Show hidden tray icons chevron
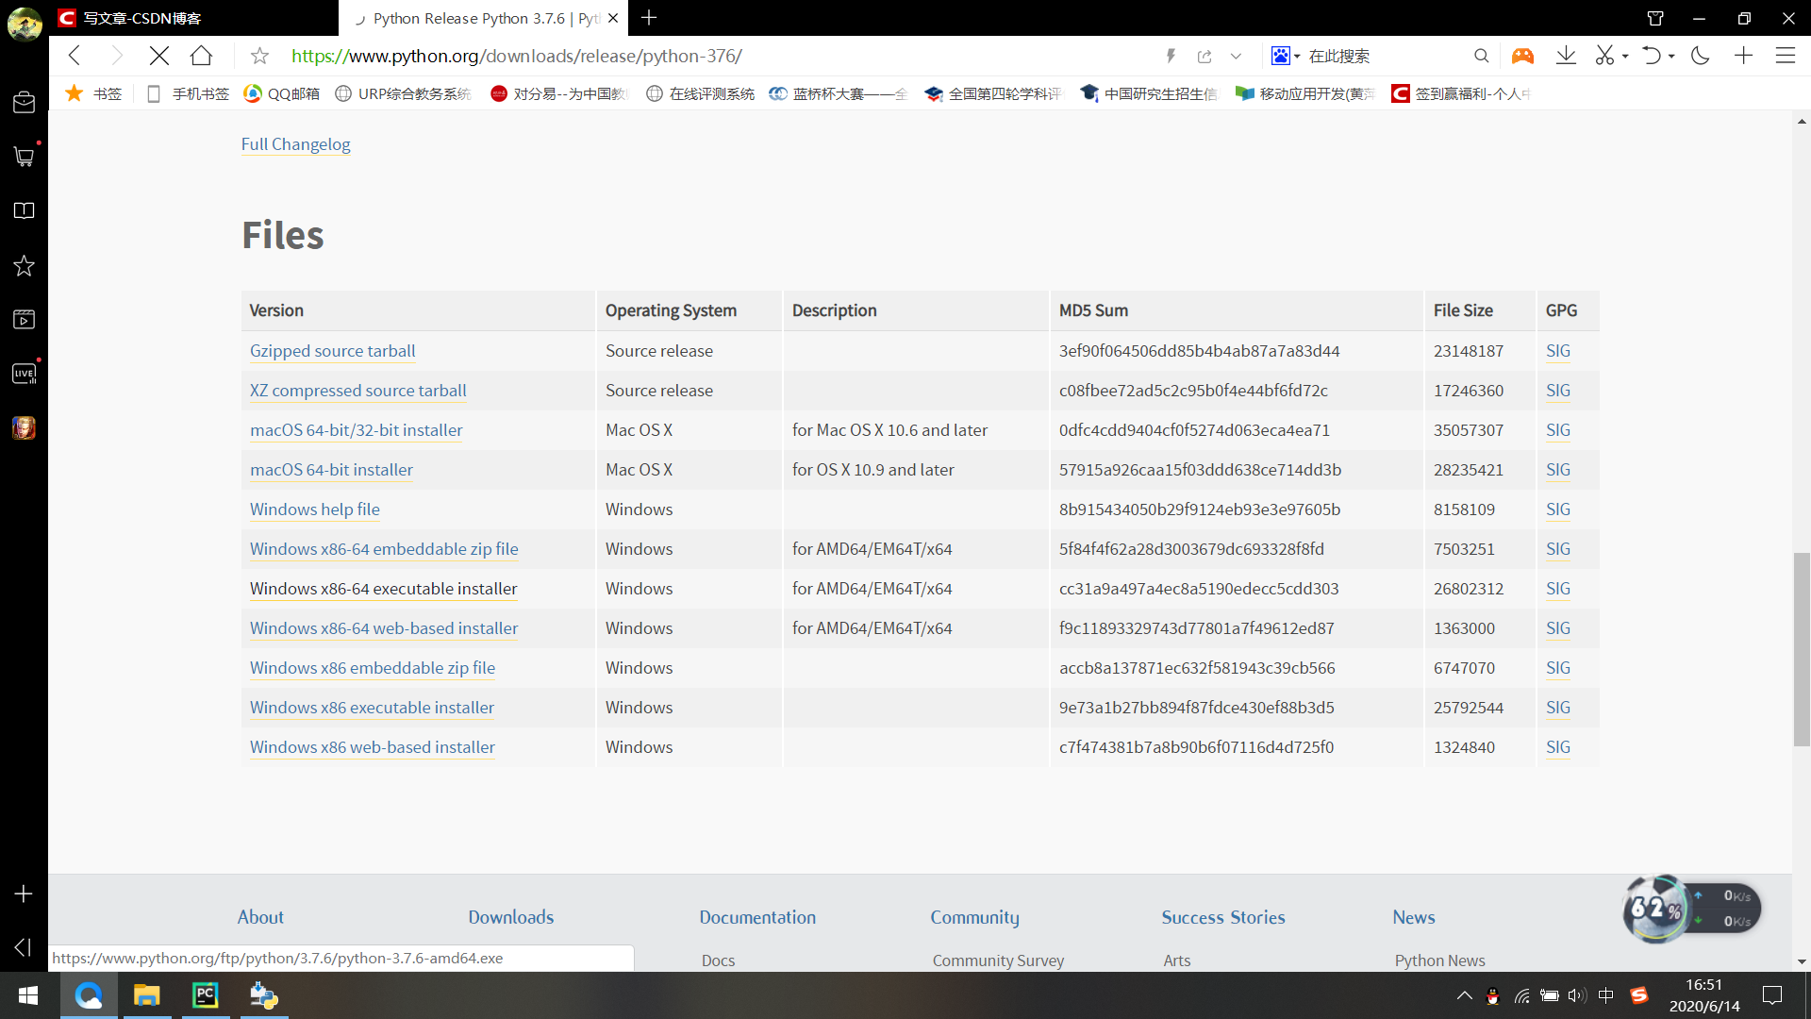 click(x=1464, y=995)
